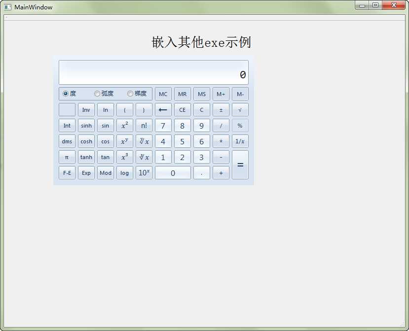This screenshot has width=409, height=331.
Task: Click the wide digit 0 key
Action: tap(173, 173)
